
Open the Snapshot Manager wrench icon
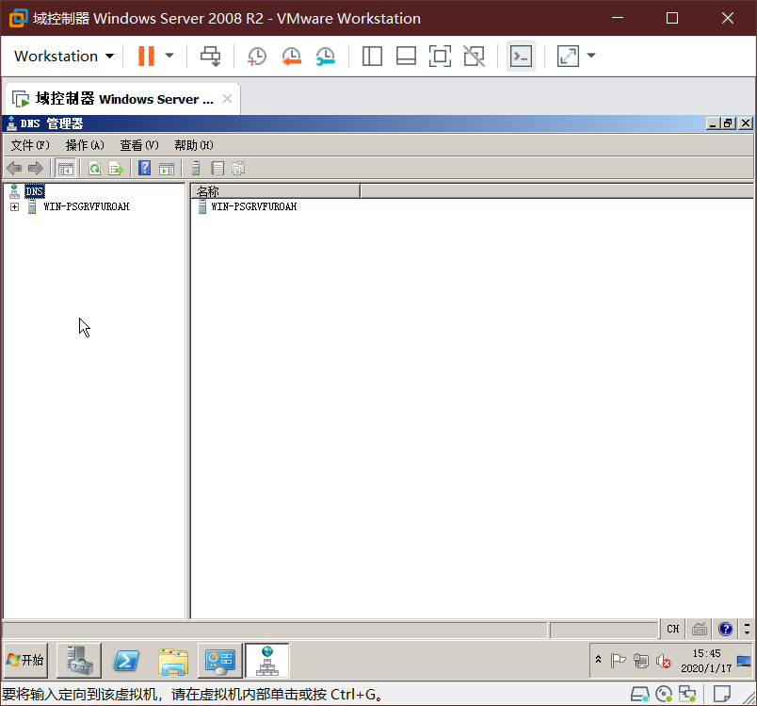click(x=326, y=56)
